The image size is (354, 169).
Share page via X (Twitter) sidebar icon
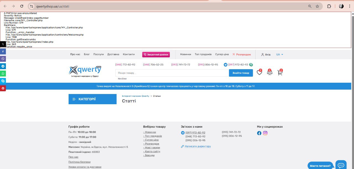click(3, 44)
